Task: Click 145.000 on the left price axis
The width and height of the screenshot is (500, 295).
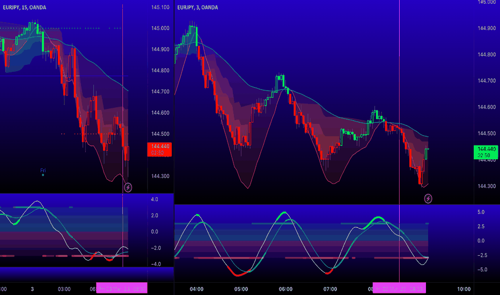Action: click(160, 28)
